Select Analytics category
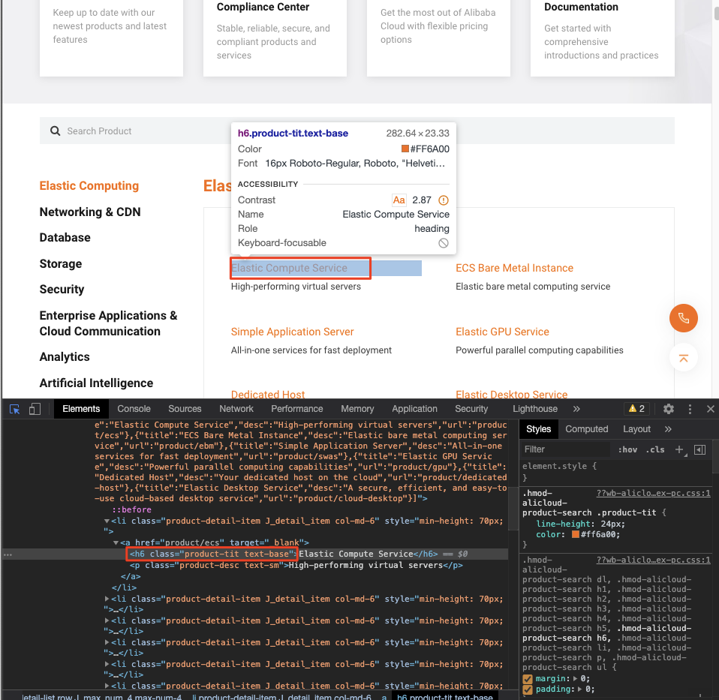The width and height of the screenshot is (719, 700). pyautogui.click(x=65, y=356)
